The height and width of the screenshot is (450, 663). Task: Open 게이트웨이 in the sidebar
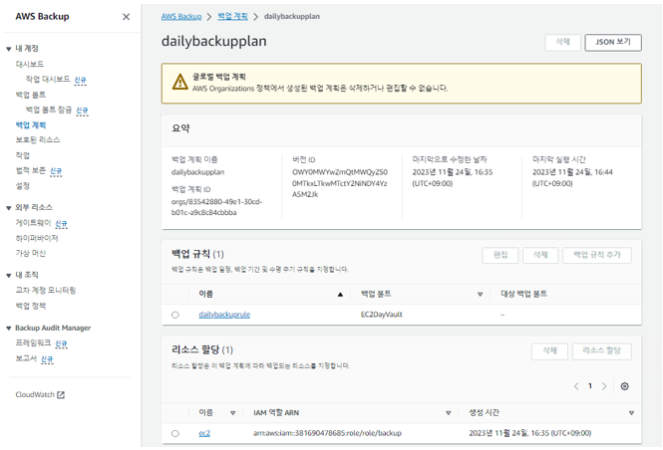[x=33, y=223]
